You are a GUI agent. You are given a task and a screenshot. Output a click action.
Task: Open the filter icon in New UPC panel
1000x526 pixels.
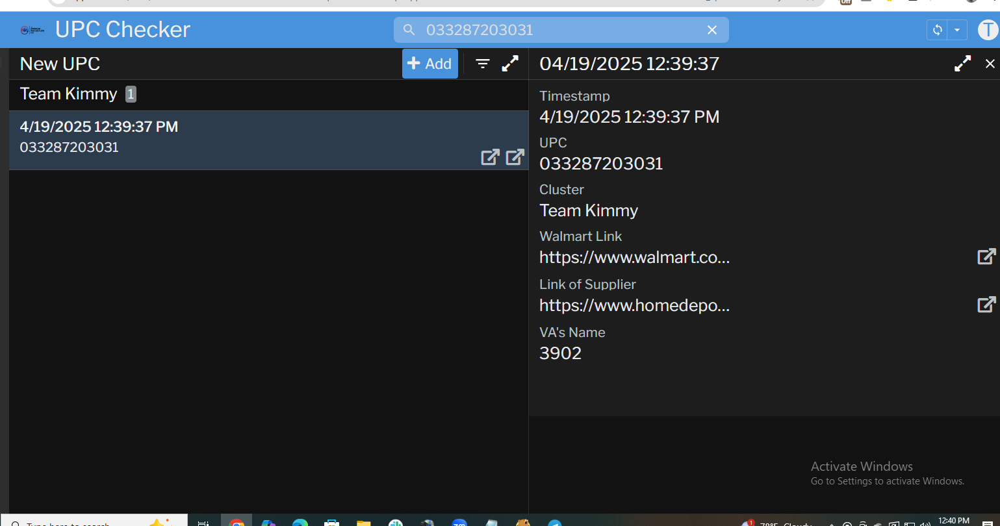483,64
